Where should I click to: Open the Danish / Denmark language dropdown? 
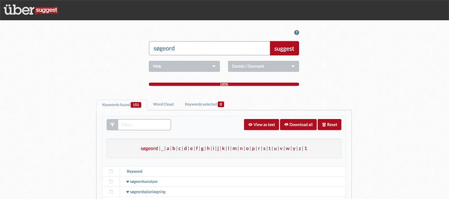pyautogui.click(x=263, y=67)
